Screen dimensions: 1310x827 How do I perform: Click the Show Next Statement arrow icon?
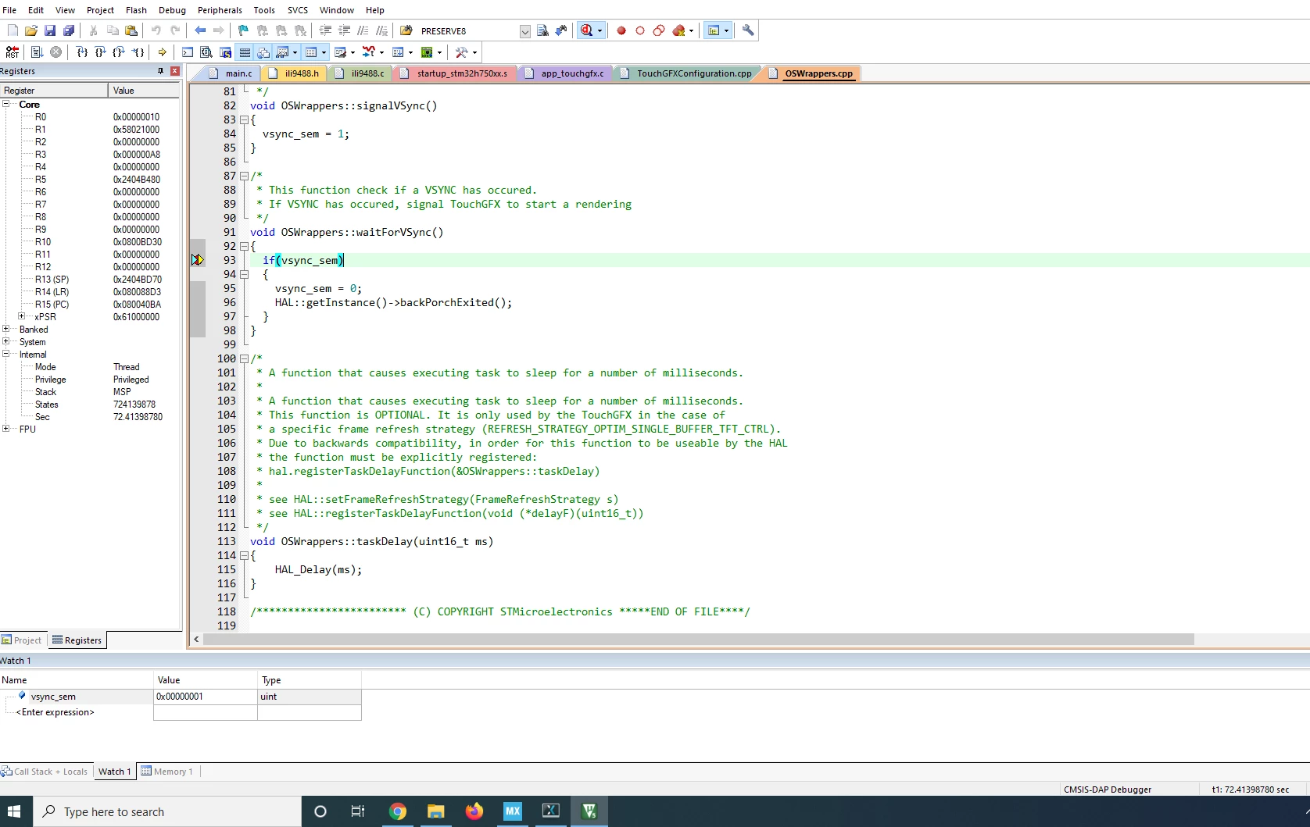(x=163, y=52)
